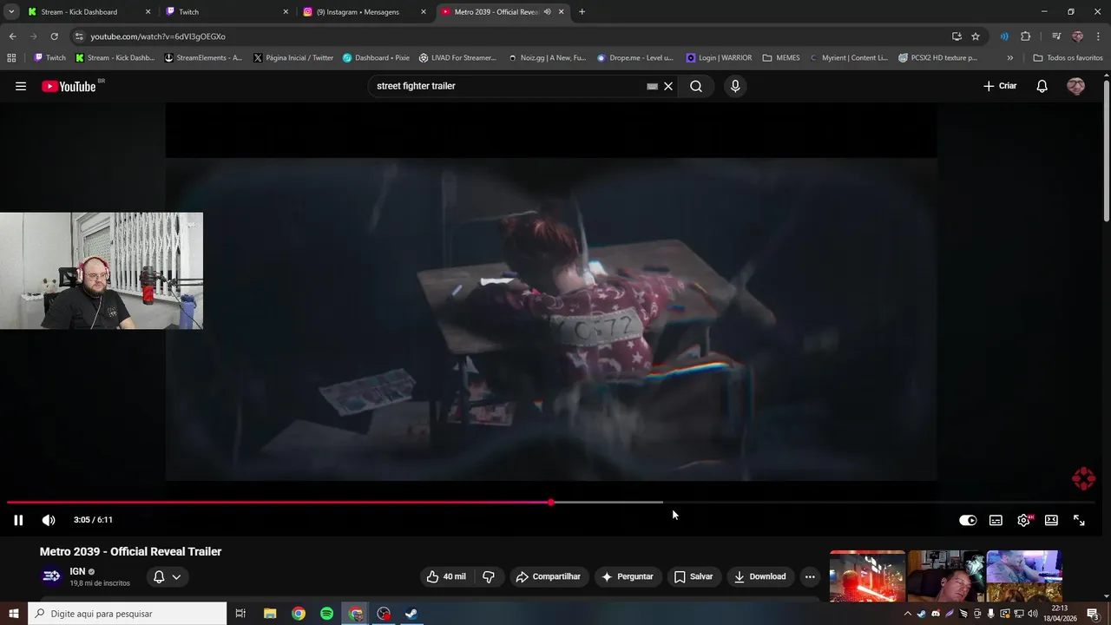Open the on-screen keyboard icon in search

[652, 86]
